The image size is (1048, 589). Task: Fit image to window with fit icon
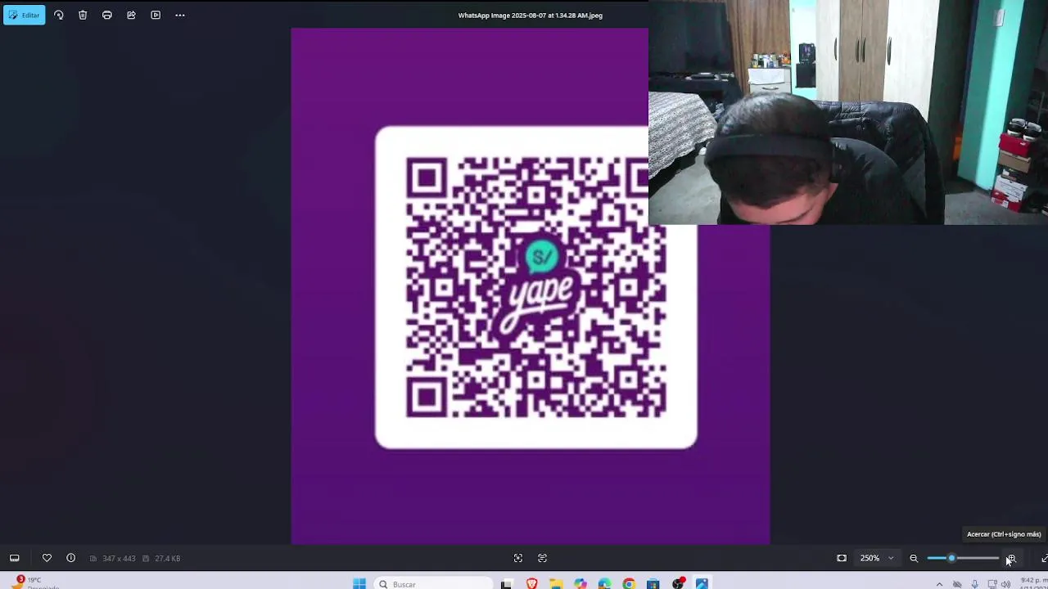coord(842,558)
